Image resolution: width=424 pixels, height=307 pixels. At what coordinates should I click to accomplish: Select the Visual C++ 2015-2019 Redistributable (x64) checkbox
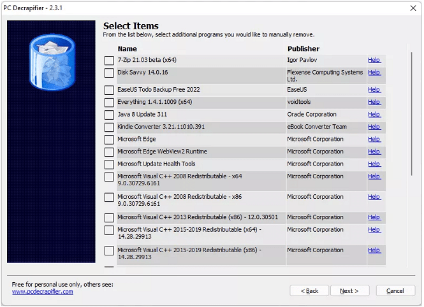(x=109, y=231)
